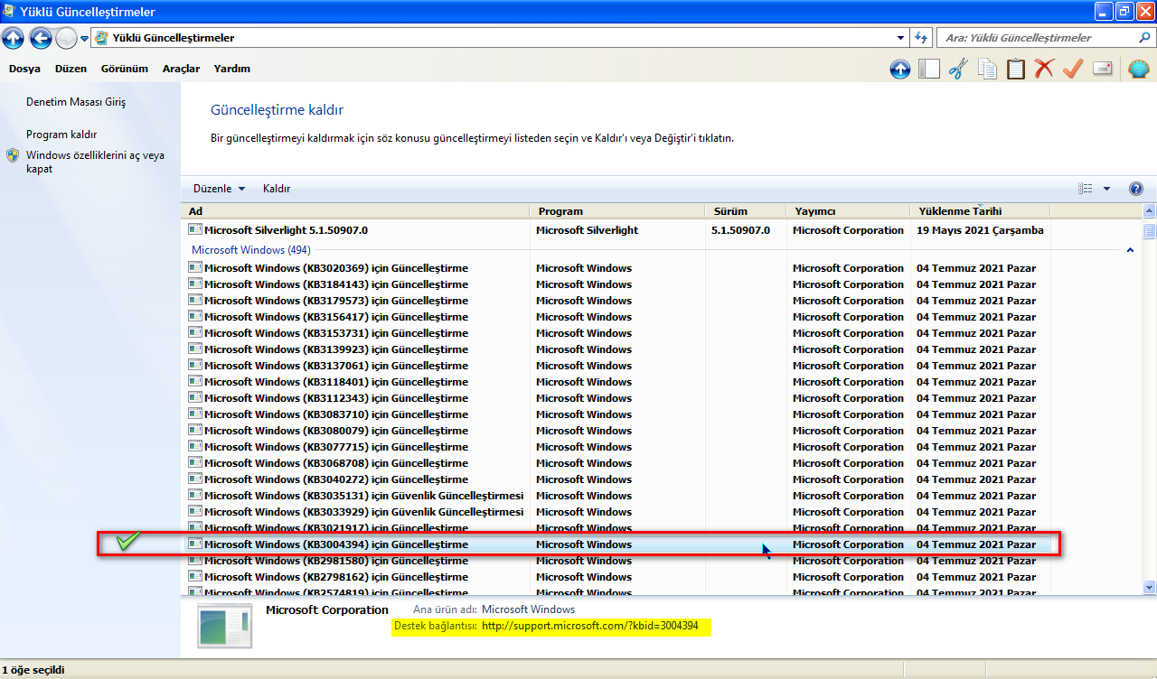Open view options dropdown arrow
1157x679 pixels.
tap(1106, 189)
